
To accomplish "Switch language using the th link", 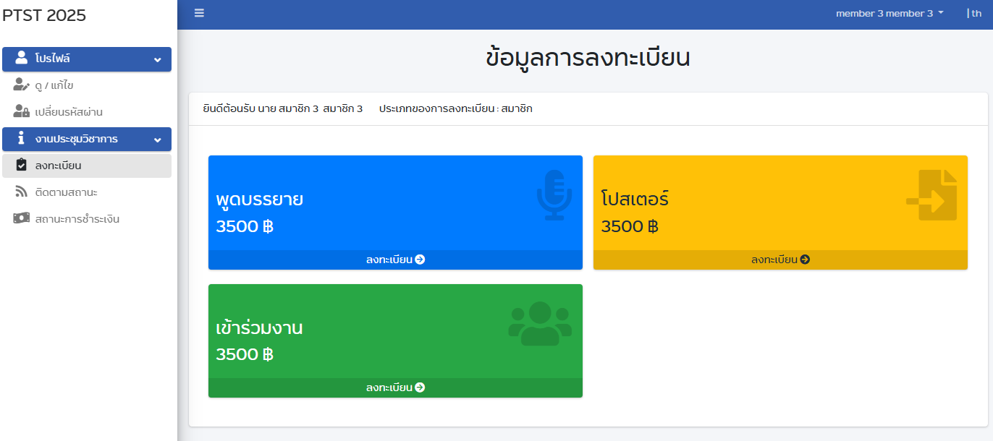I will (x=976, y=13).
